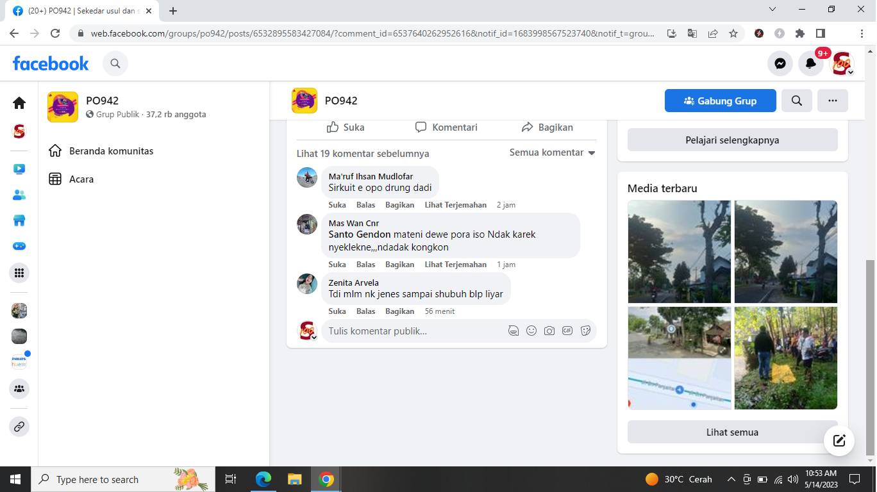Image resolution: width=877 pixels, height=492 pixels.
Task: Open the group's three-dots more menu
Action: (833, 101)
